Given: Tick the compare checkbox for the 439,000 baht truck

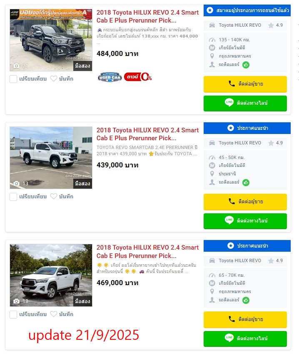Looking at the screenshot, I should (13, 197).
